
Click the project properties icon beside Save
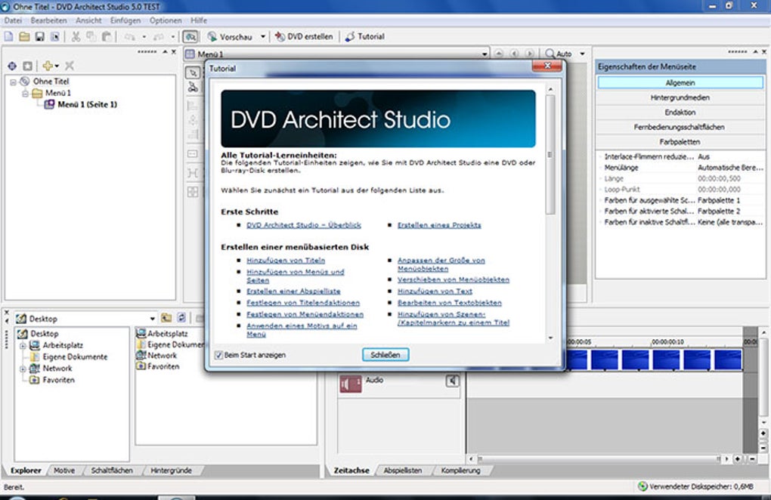[55, 37]
